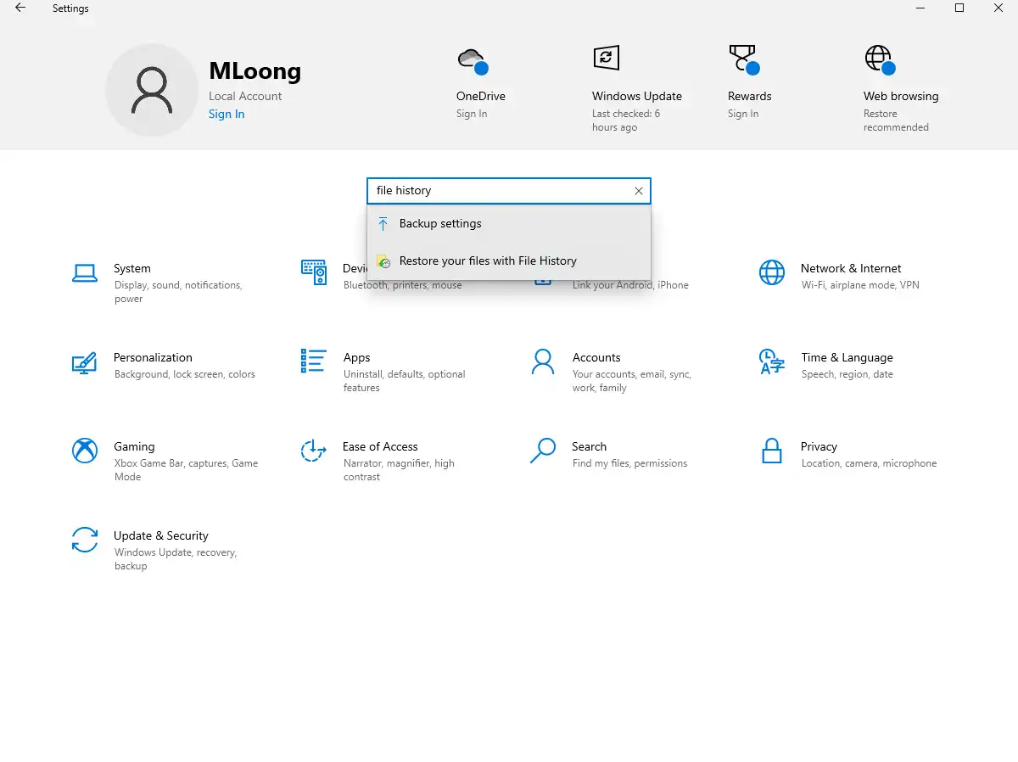Open the Accounts category title
This screenshot has height=762, width=1018.
pos(596,357)
